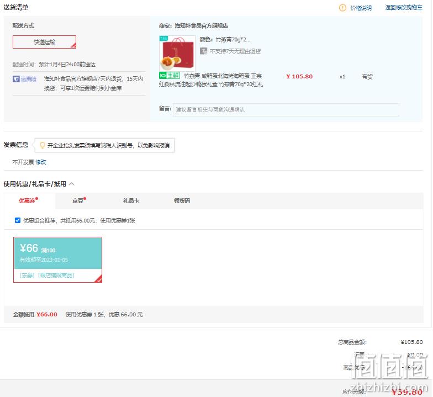Click the green 生鲜 fresh tag icon
The image size is (433, 397).
click(170, 75)
